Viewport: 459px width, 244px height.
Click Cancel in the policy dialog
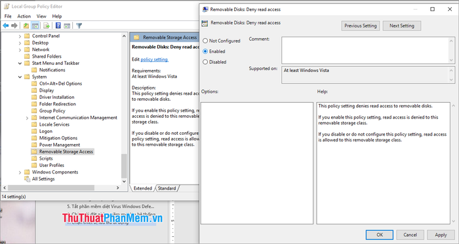[410, 235]
